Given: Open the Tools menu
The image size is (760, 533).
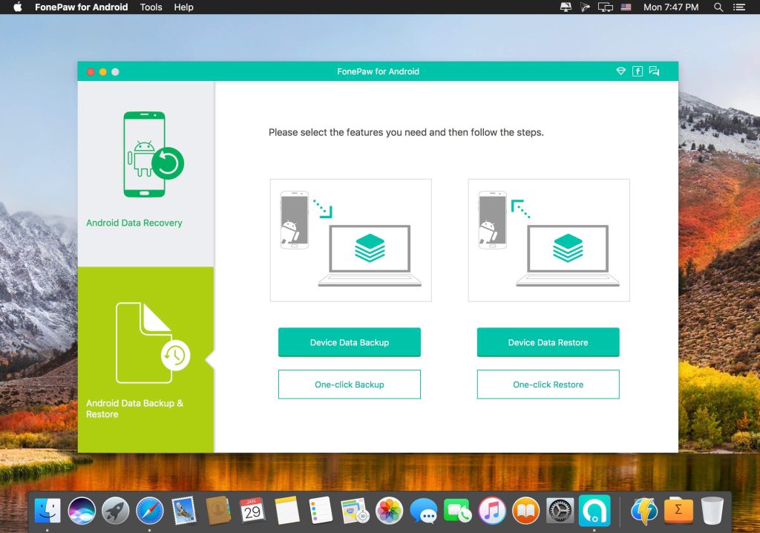Looking at the screenshot, I should (151, 7).
